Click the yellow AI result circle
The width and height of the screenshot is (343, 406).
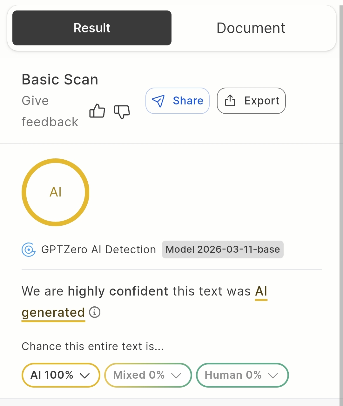[x=56, y=192]
